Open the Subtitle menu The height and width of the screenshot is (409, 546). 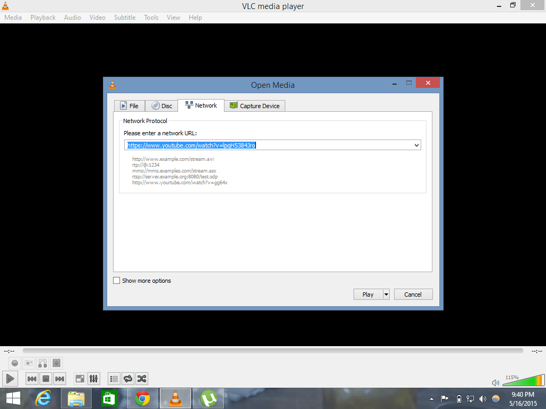point(125,18)
